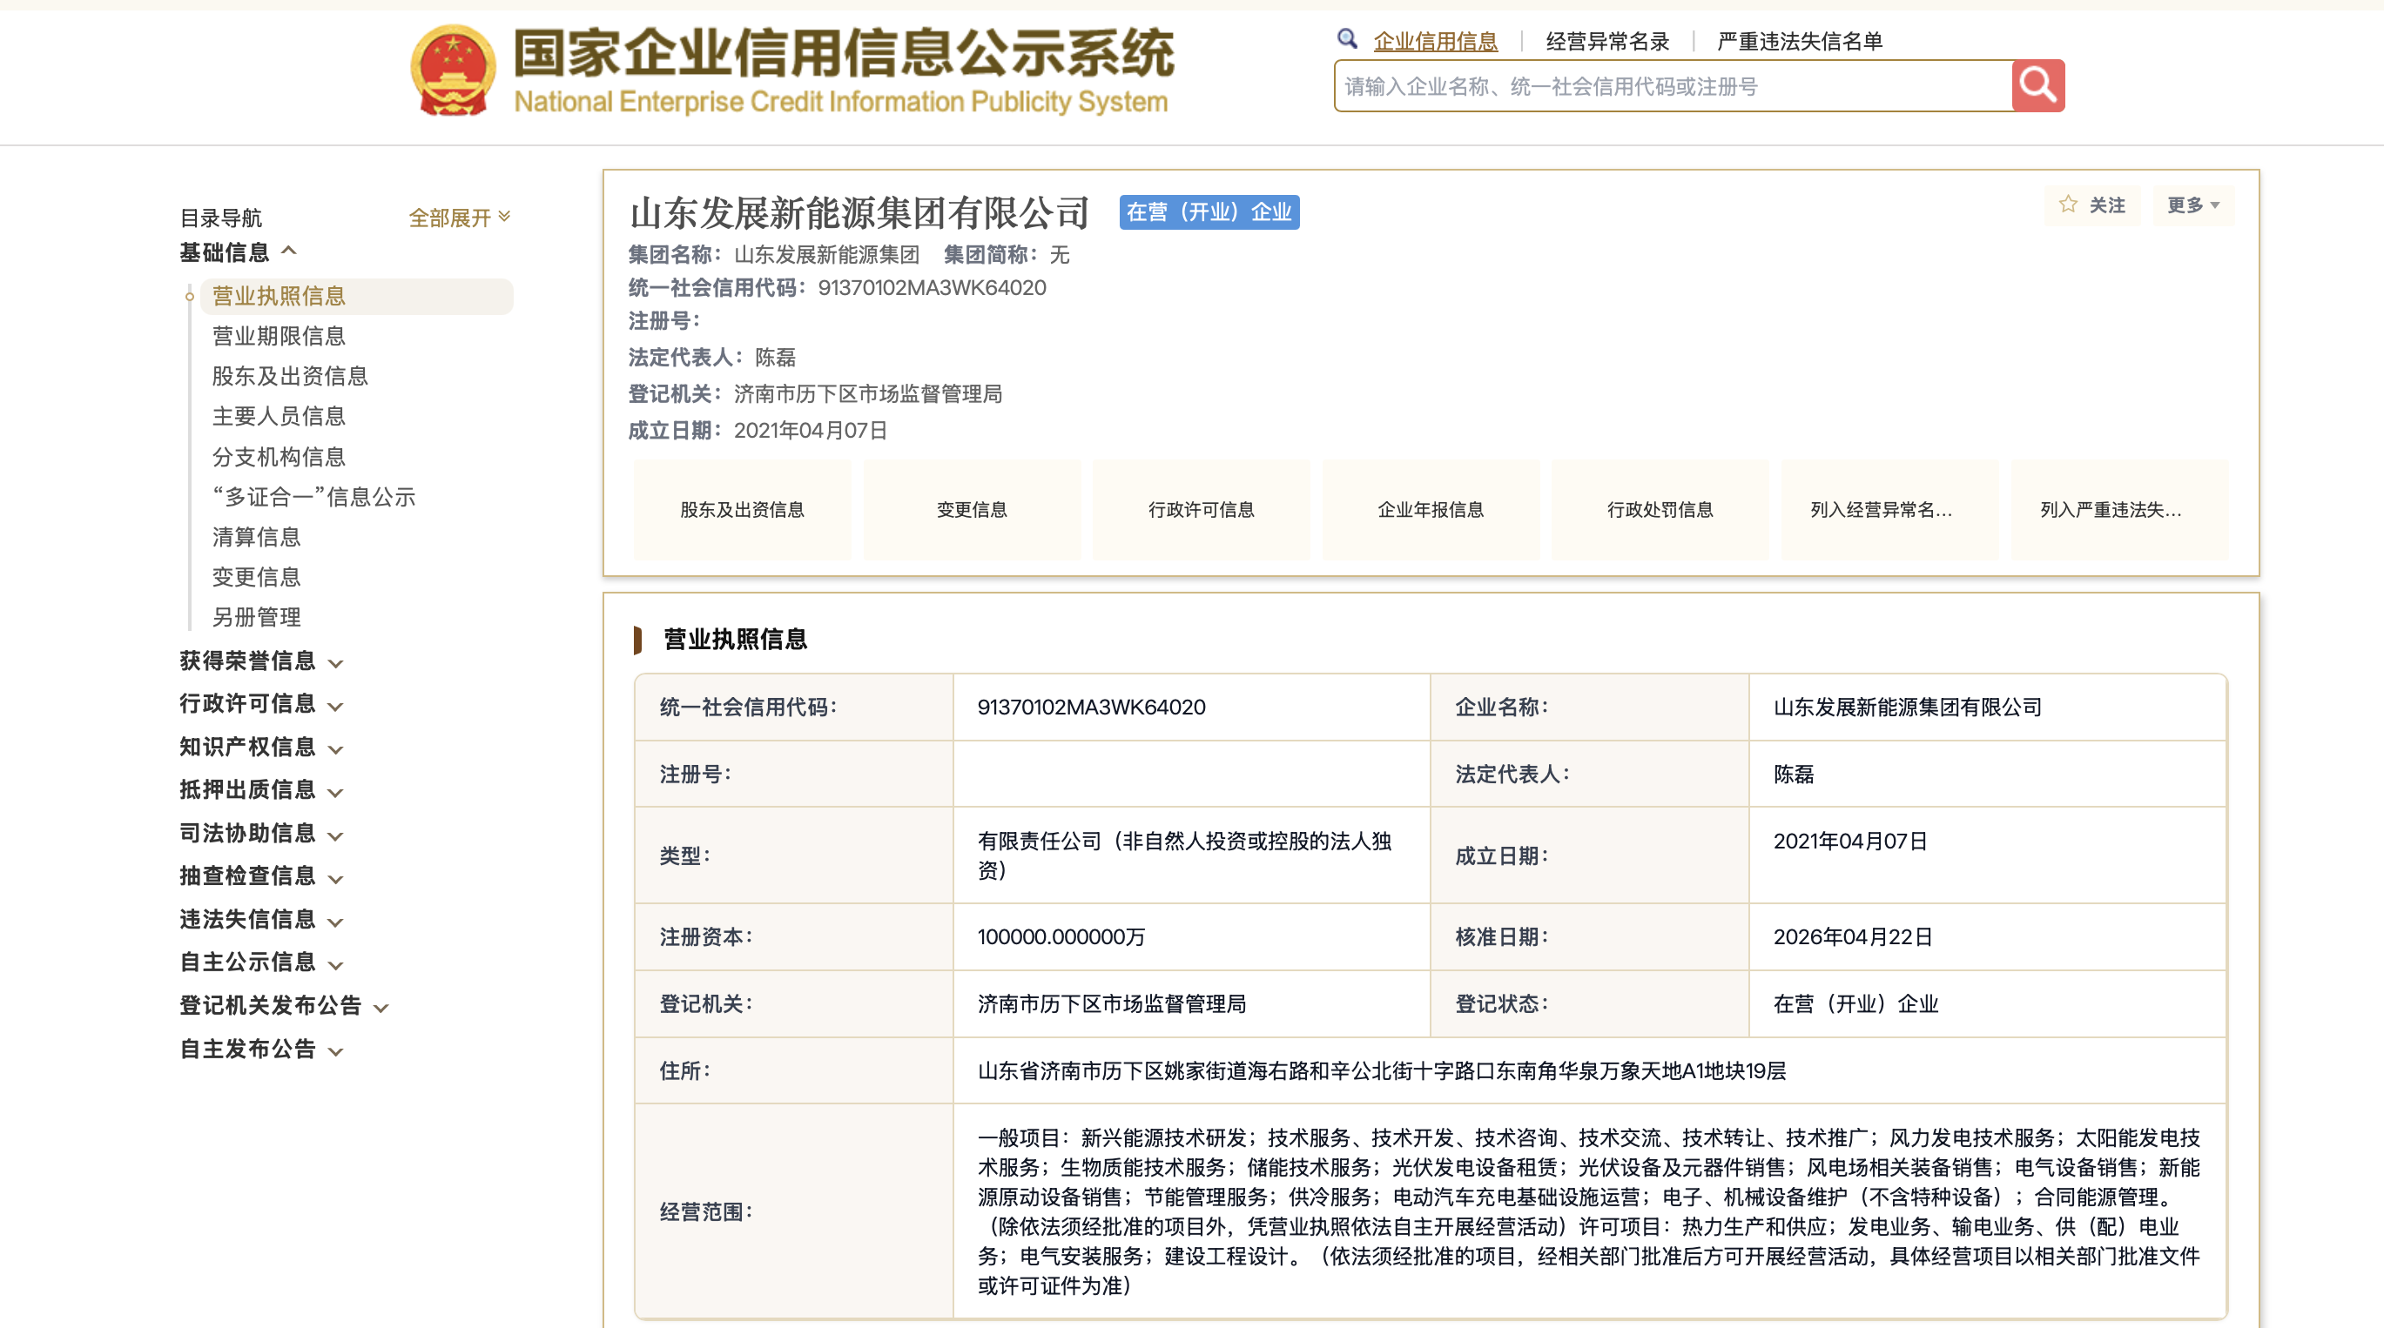This screenshot has height=1328, width=2384.
Task: Open the 企业年报信息 card button
Action: click(x=1430, y=510)
